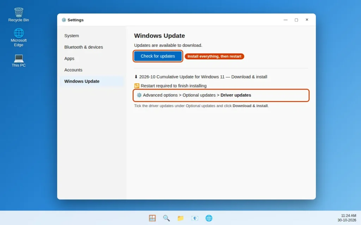The image size is (361, 225).
Task: Click the Settings gear icon in title bar
Action: [64, 20]
